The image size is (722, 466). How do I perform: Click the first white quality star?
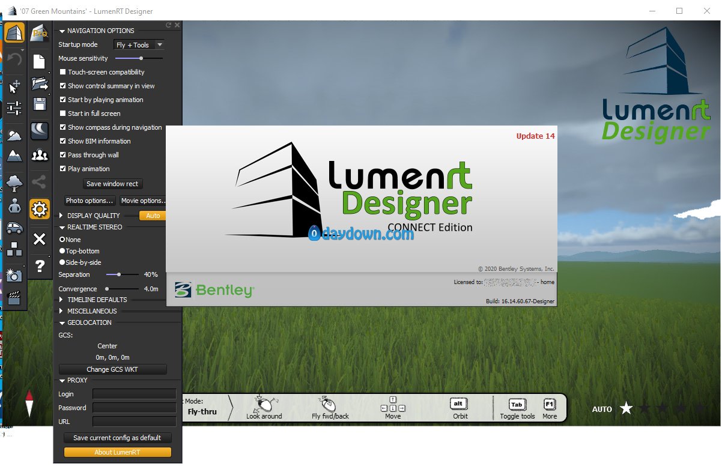[x=626, y=408]
